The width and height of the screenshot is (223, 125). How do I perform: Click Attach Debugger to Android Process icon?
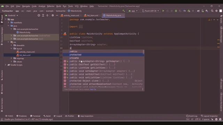click(189, 11)
